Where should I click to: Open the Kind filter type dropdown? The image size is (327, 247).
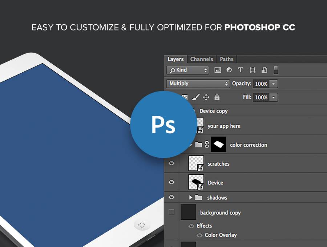click(187, 70)
